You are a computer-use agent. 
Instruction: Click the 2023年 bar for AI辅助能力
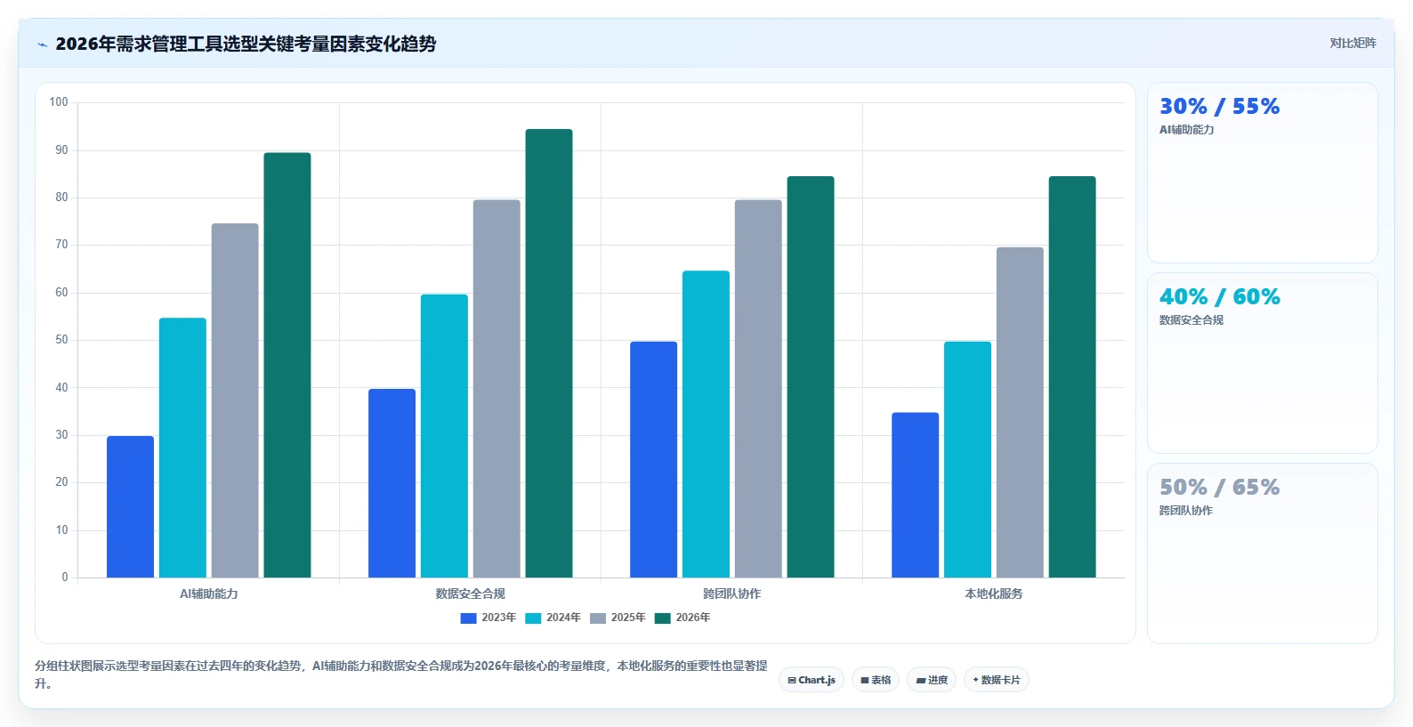(130, 506)
